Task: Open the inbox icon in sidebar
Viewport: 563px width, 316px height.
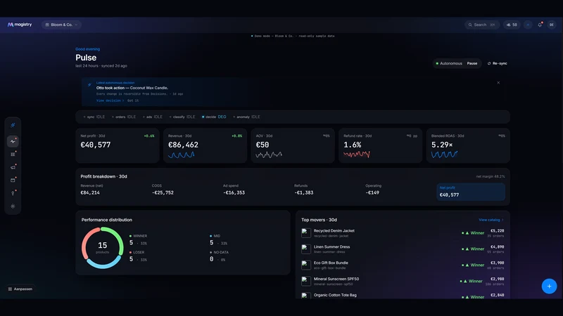Action: (13, 180)
